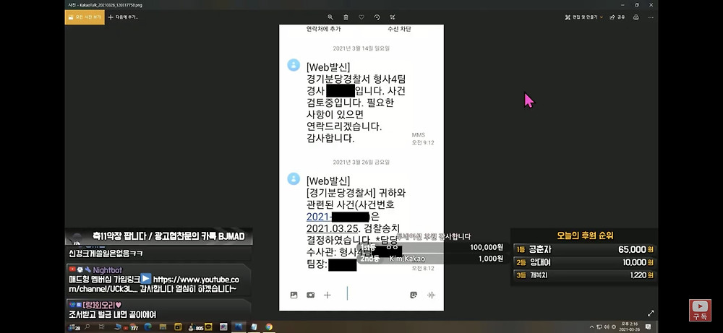
Task: Click the YouTube 구독 subscribe button
Action: [x=700, y=310]
